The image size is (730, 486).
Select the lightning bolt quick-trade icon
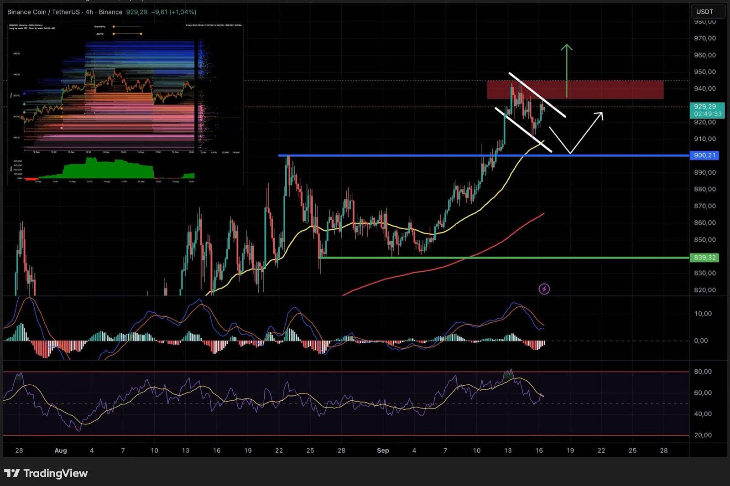(x=545, y=288)
